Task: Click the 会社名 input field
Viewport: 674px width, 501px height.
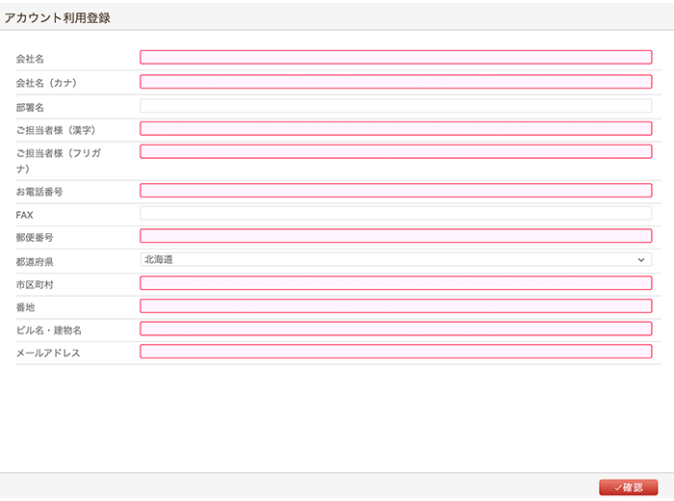Action: click(x=396, y=58)
